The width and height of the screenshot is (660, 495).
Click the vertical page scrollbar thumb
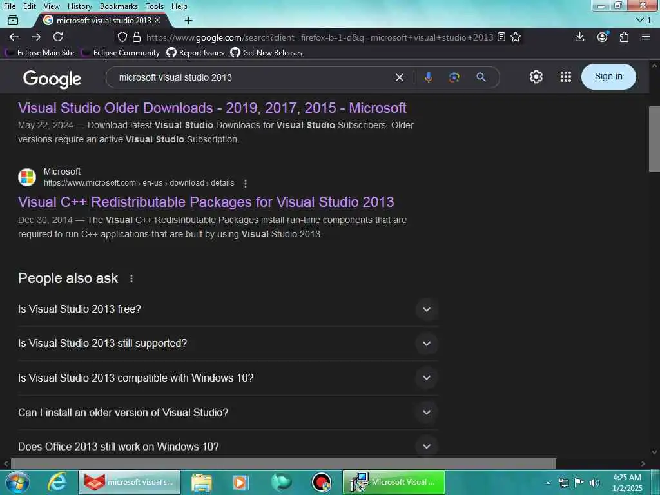coord(654,139)
